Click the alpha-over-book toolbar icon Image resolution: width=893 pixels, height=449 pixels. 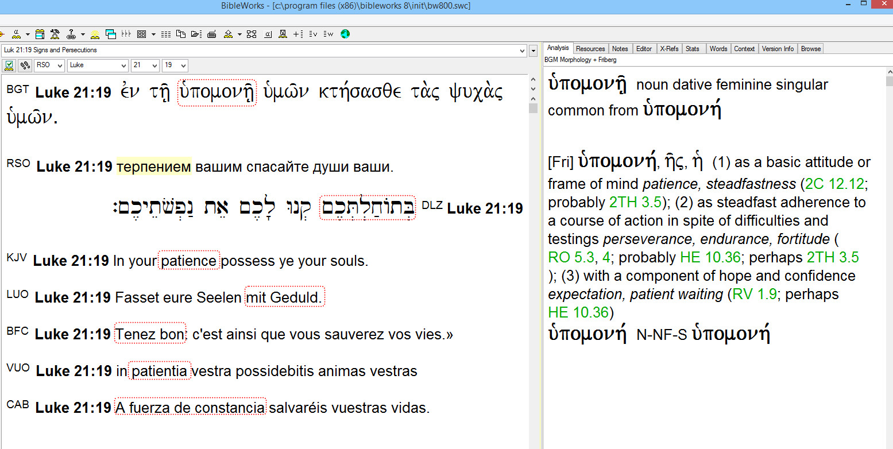tap(16, 34)
